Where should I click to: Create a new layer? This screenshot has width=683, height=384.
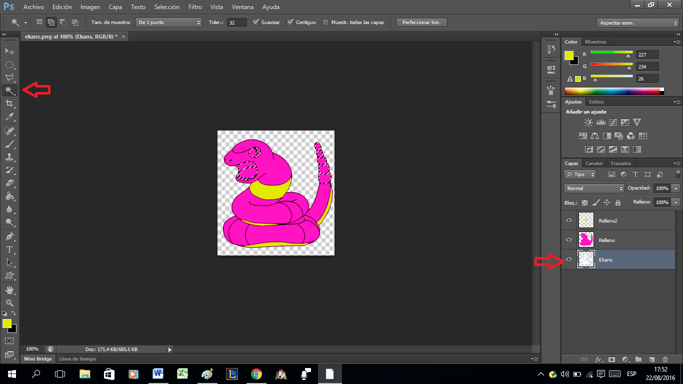pos(651,359)
